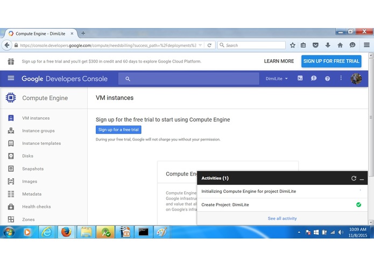Click the Metadata sidebar icon
The height and width of the screenshot is (266, 374).
(x=11, y=194)
